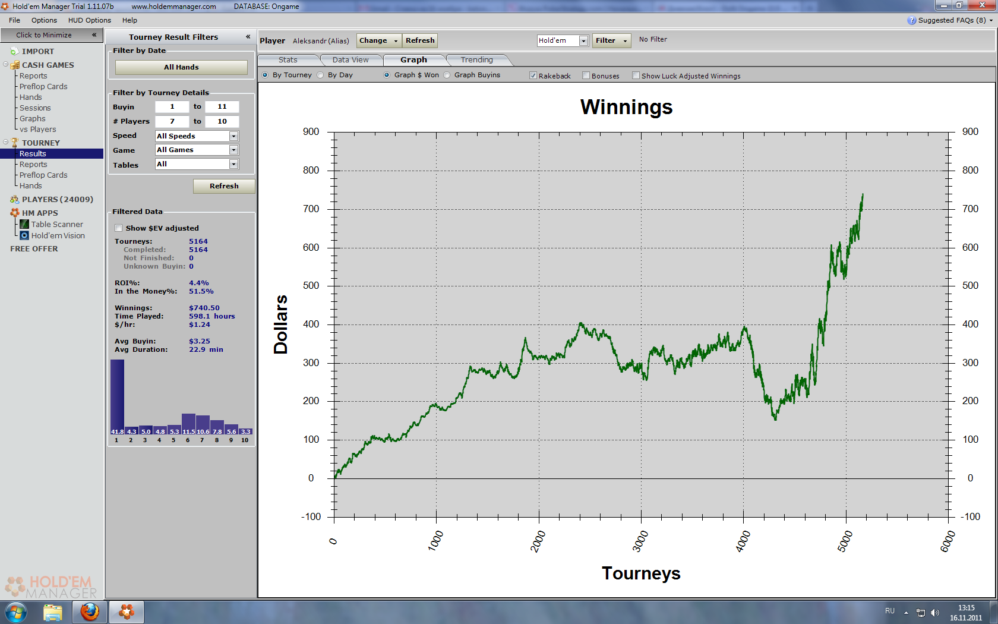Click the All Hands date filter button
Screen dimensions: 998x624
181,67
